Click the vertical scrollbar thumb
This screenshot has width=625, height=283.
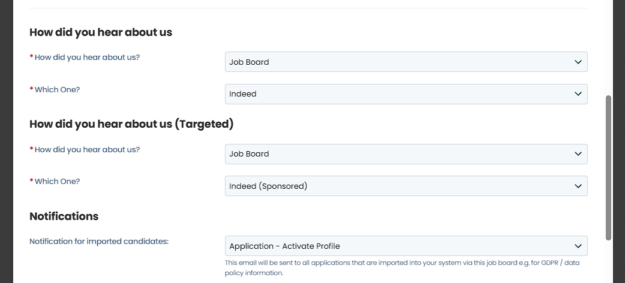(x=608, y=168)
